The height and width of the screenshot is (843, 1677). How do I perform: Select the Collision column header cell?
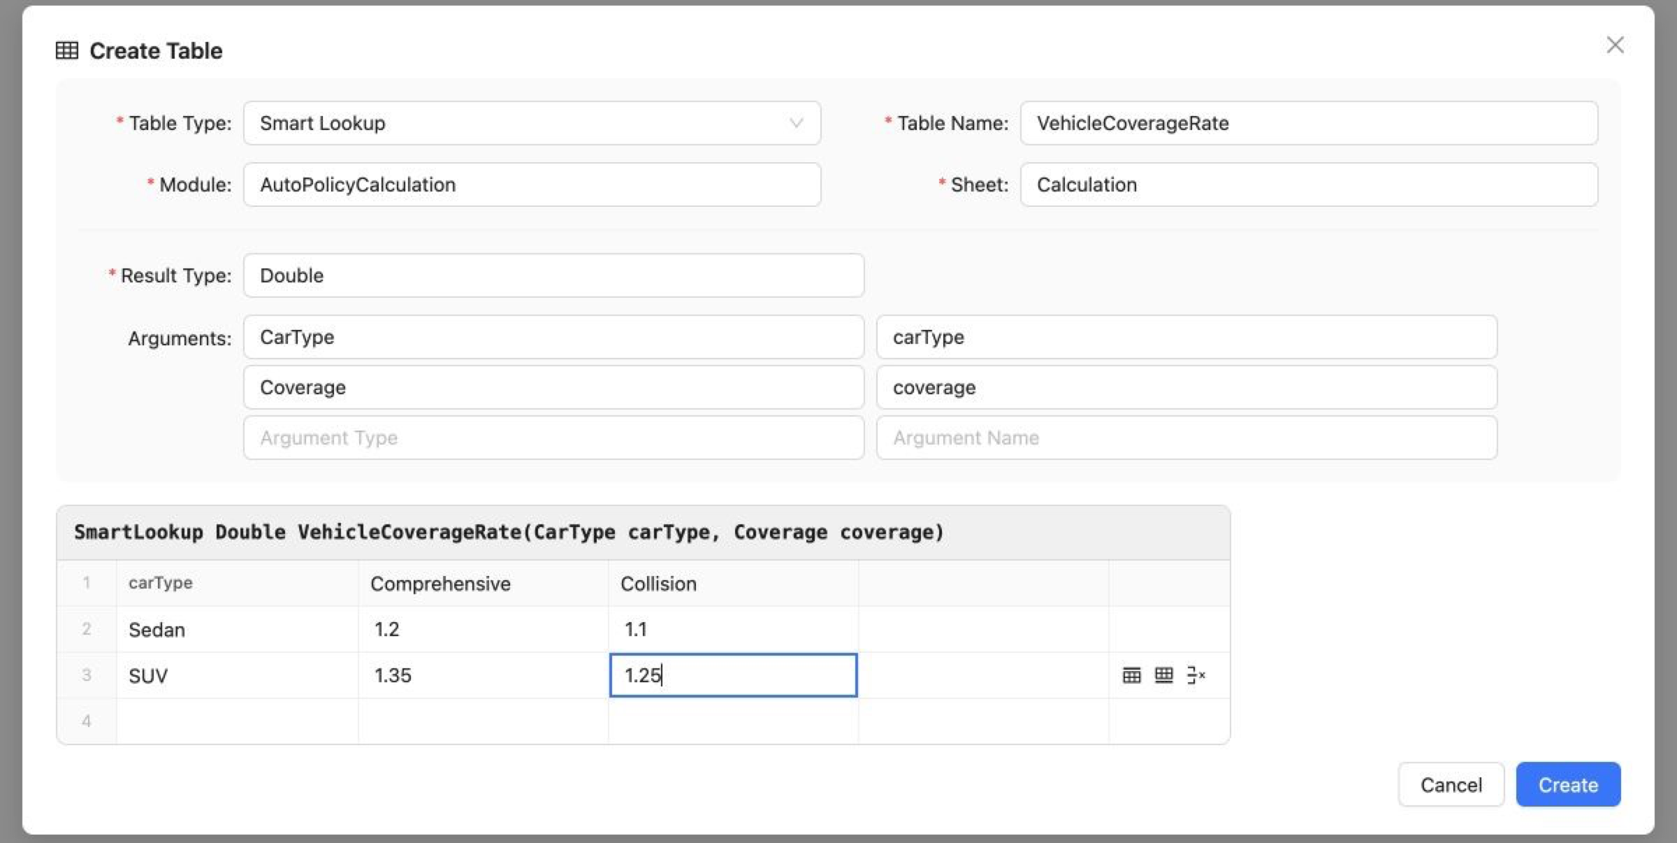point(733,583)
